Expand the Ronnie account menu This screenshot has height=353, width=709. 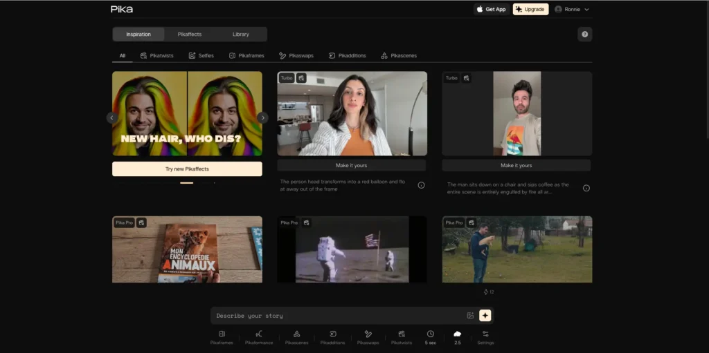pyautogui.click(x=572, y=9)
